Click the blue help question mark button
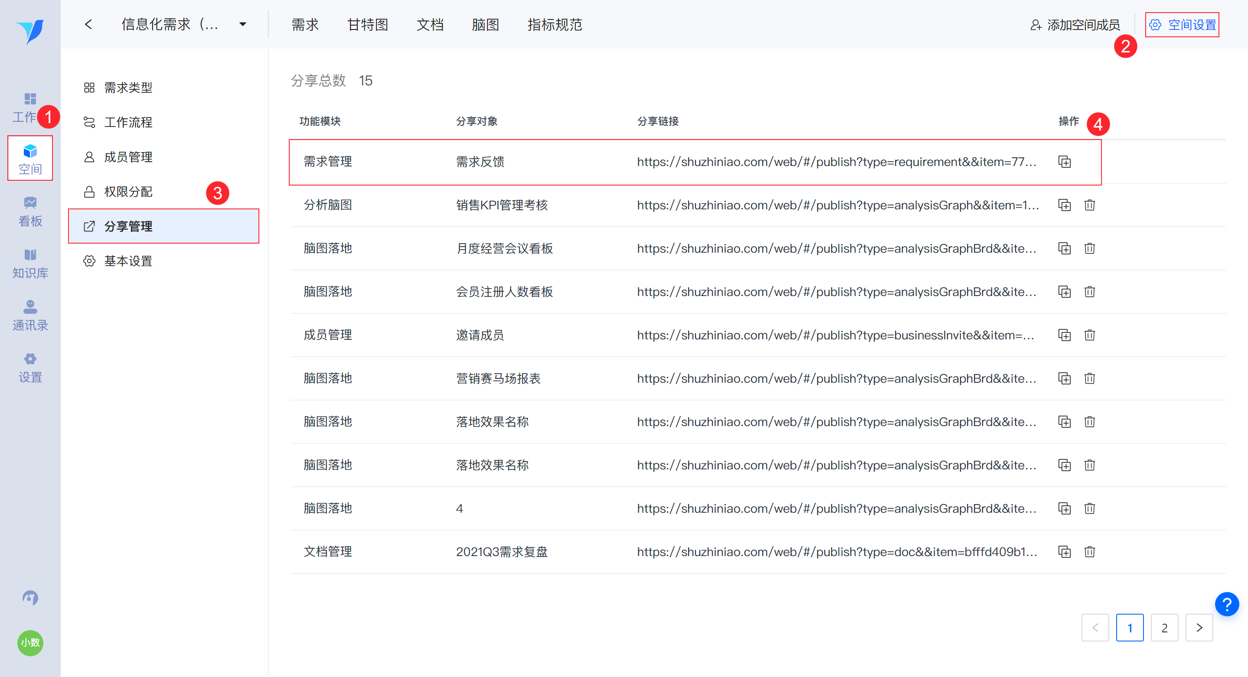The height and width of the screenshot is (677, 1248). (x=1226, y=604)
